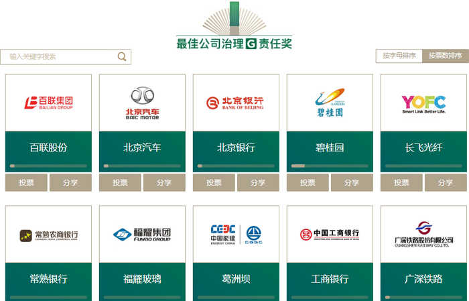The width and height of the screenshot is (469, 301).
Task: Click the magnifier search icon
Action: (122, 56)
